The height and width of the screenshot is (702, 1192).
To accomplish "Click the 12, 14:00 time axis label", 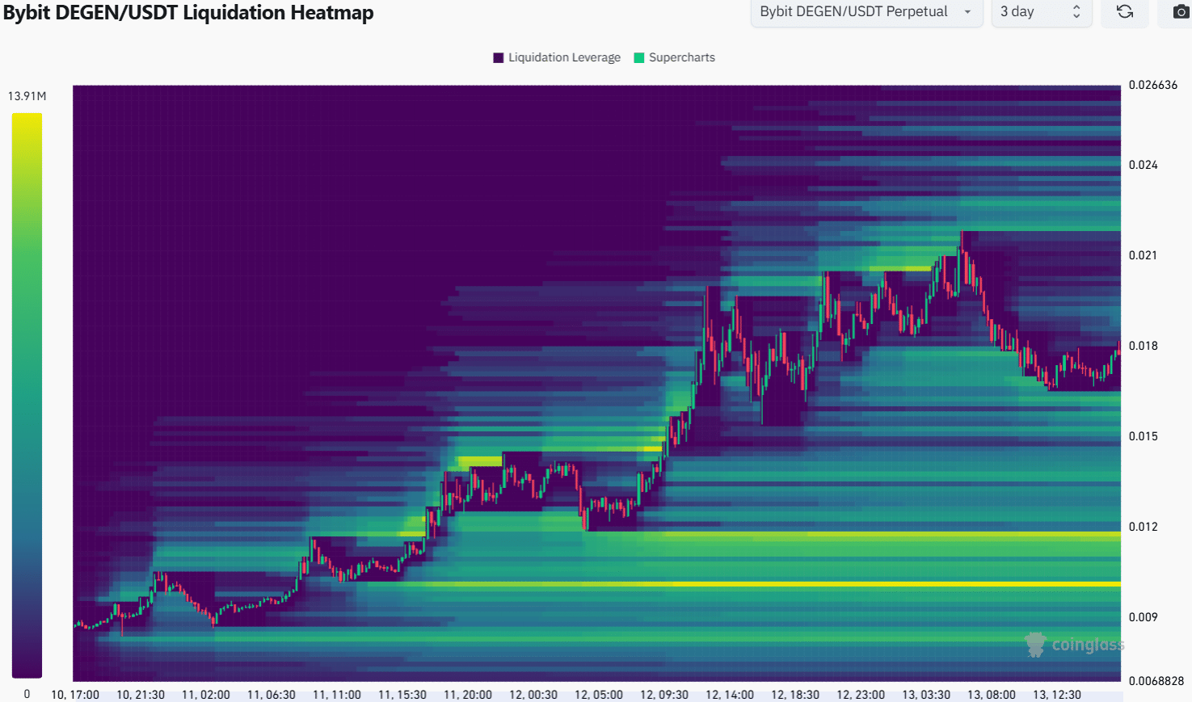I will tap(730, 695).
